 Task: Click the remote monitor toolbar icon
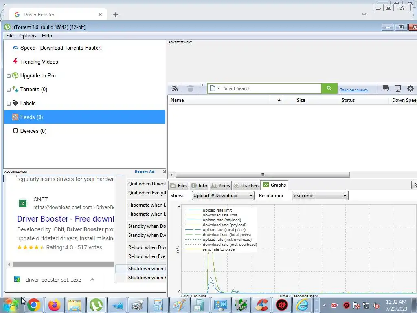tap(398, 88)
